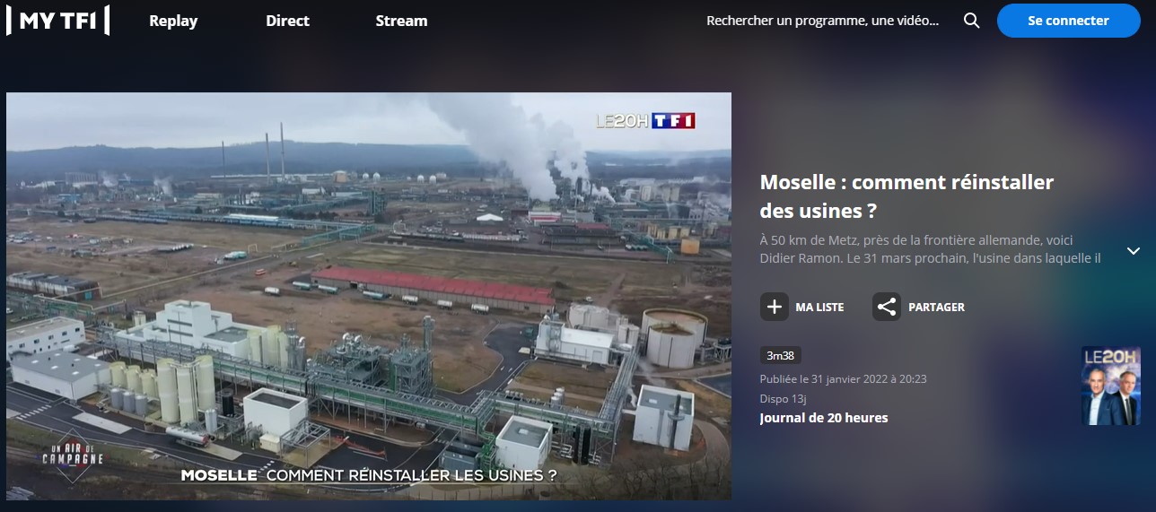The image size is (1156, 512).
Task: Open the Stream menu
Action: (x=401, y=21)
